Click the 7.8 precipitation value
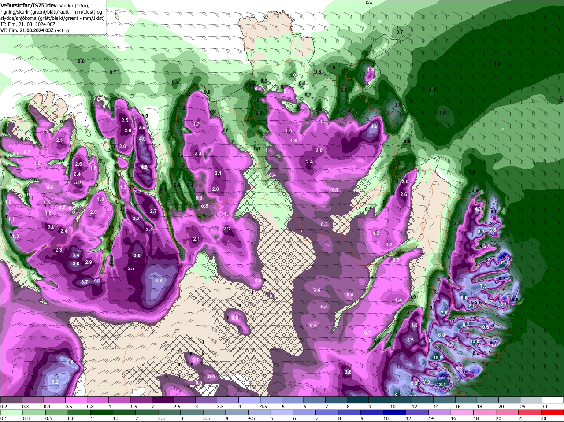 444,313
